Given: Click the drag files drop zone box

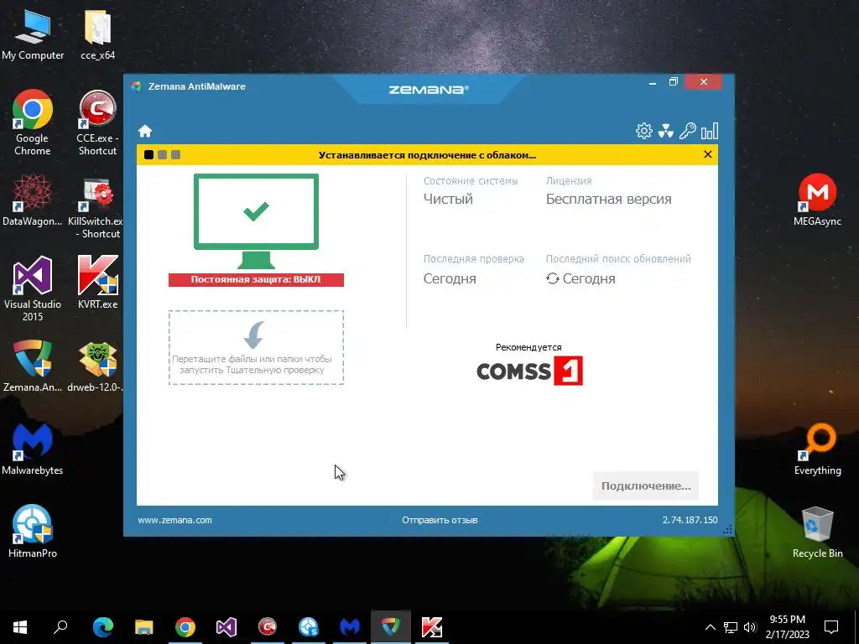Looking at the screenshot, I should 256,348.
